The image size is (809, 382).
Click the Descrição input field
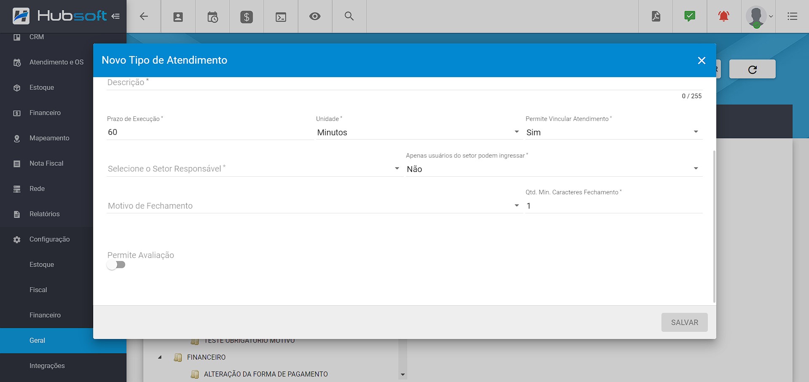point(404,83)
